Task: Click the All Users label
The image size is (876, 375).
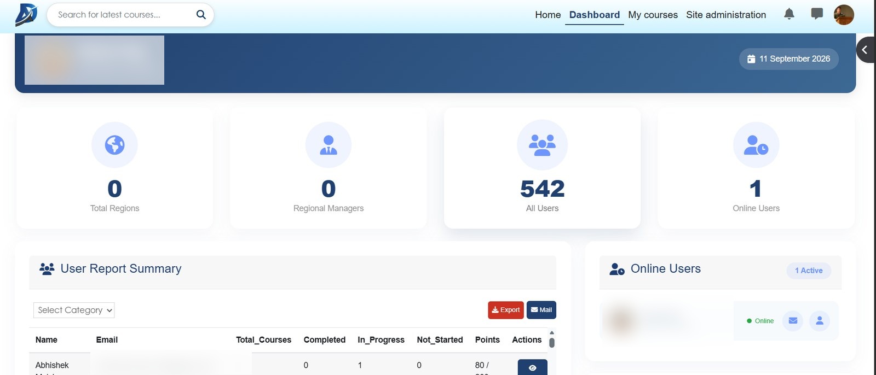Action: tap(542, 208)
